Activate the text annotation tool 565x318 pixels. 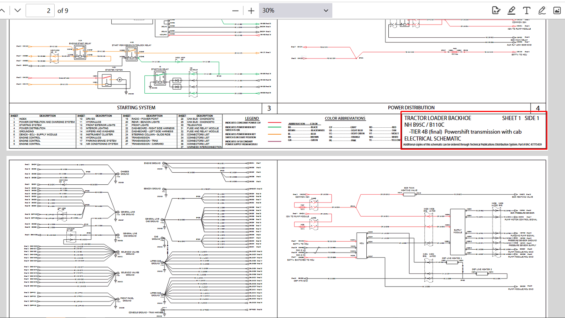(527, 11)
